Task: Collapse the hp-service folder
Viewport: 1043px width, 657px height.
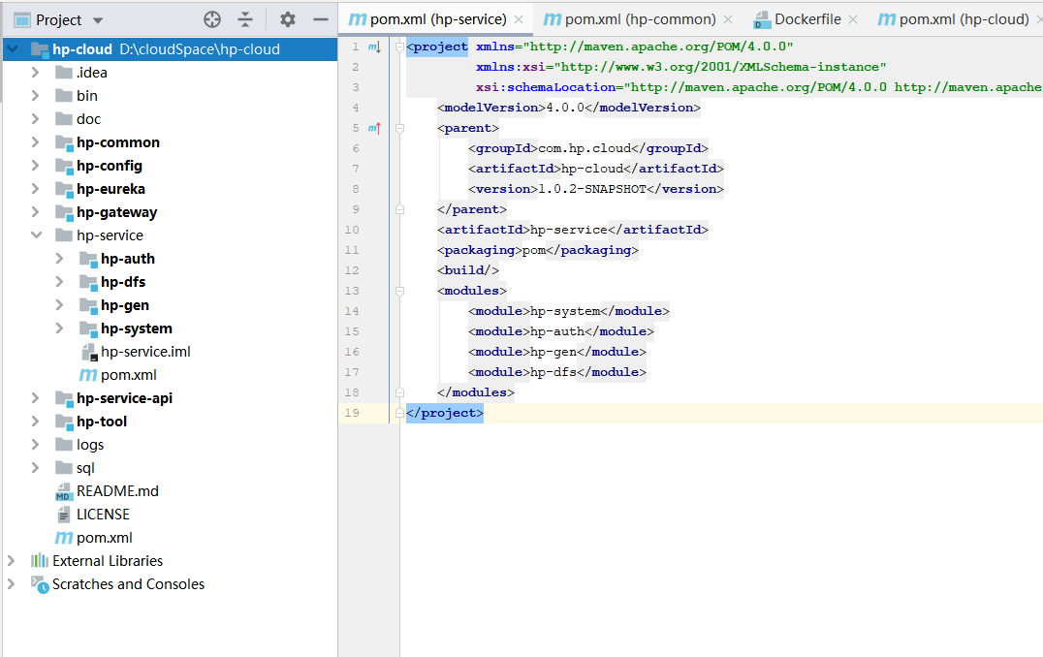Action: tap(36, 235)
